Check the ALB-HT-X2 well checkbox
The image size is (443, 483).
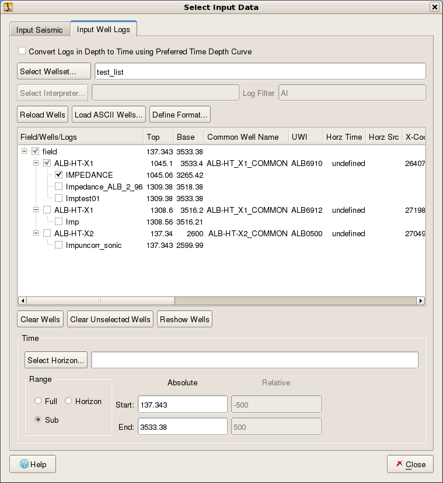(47, 233)
